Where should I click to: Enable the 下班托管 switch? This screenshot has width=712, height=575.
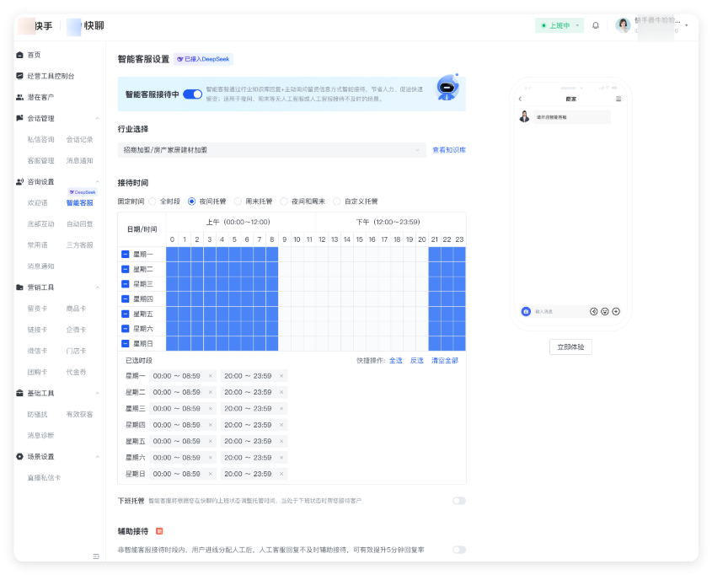pos(458,501)
